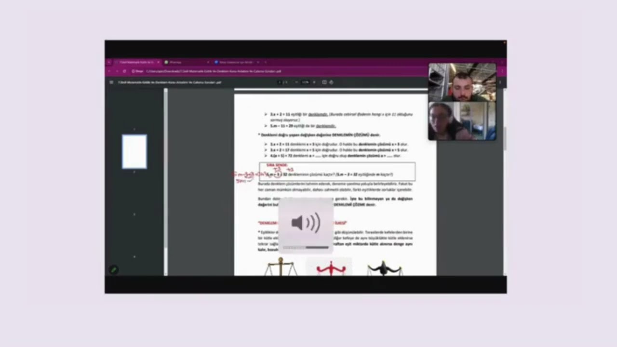617x347 pixels.
Task: Close the third browser tab
Action: [258, 62]
